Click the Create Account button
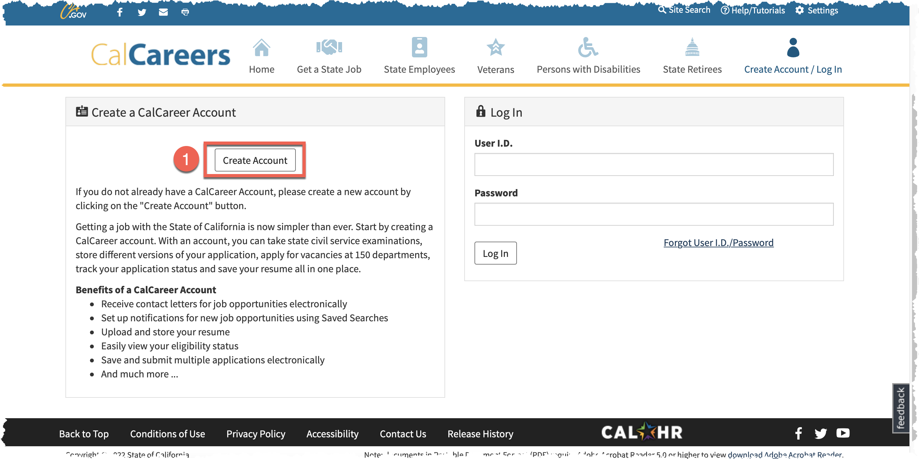This screenshot has width=919, height=459. coord(255,160)
